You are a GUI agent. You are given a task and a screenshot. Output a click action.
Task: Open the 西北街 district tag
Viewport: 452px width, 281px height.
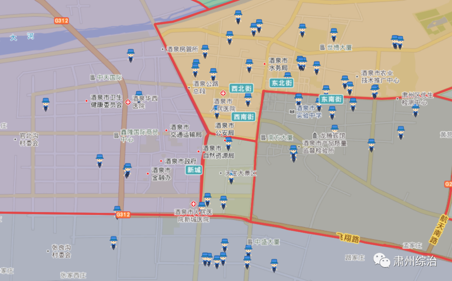point(241,88)
